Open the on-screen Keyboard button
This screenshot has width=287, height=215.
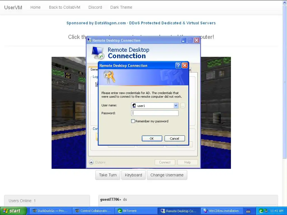click(x=133, y=175)
